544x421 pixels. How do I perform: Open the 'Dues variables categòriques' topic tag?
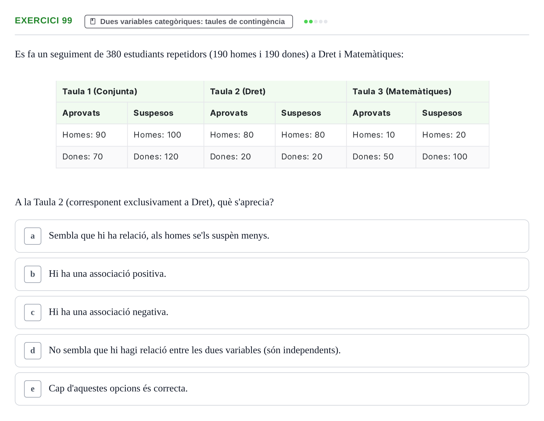(189, 22)
